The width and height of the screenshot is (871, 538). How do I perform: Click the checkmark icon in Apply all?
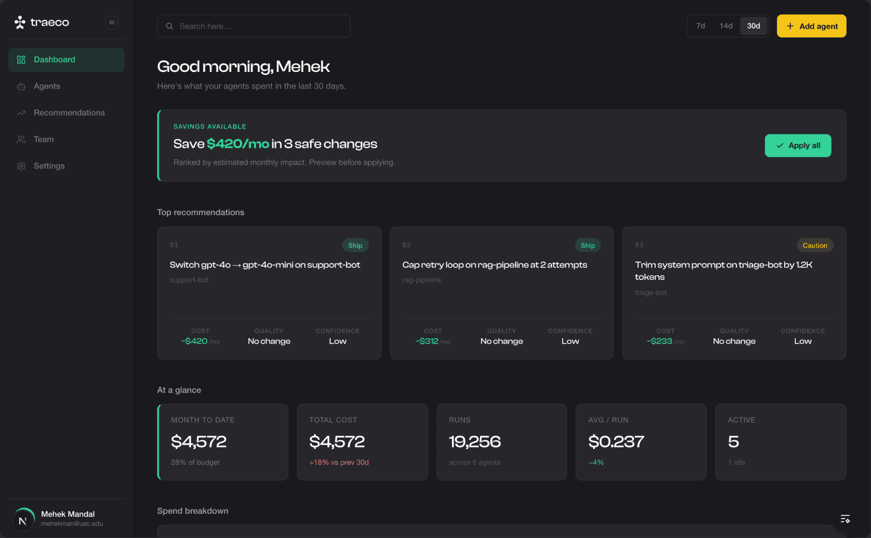(x=780, y=145)
